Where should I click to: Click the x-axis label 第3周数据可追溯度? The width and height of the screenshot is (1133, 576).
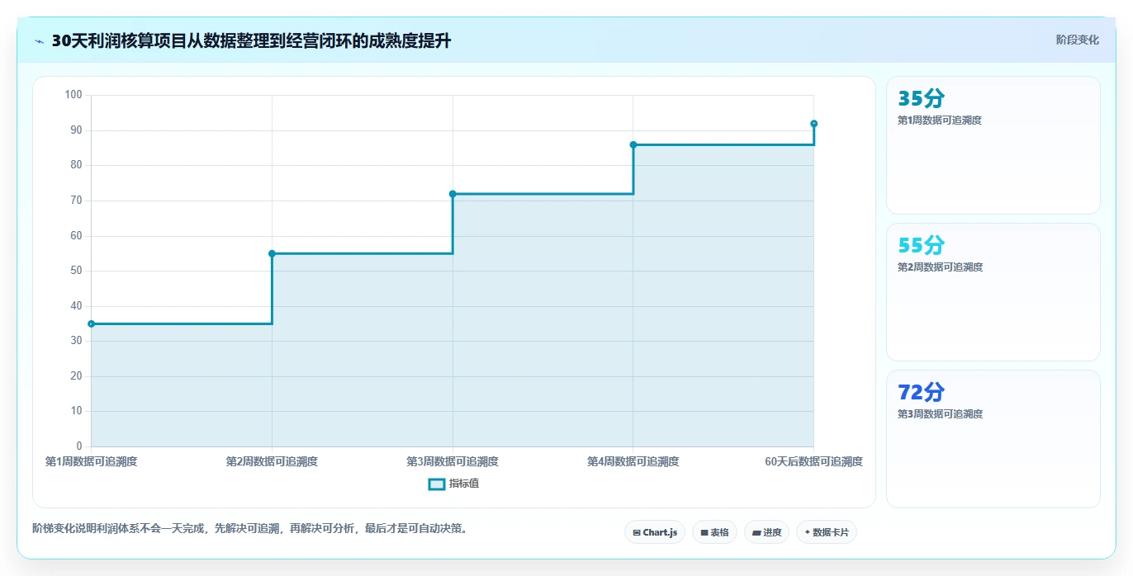[453, 461]
